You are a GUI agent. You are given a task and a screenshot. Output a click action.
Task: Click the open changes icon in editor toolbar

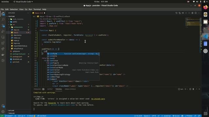(x=180, y=13)
